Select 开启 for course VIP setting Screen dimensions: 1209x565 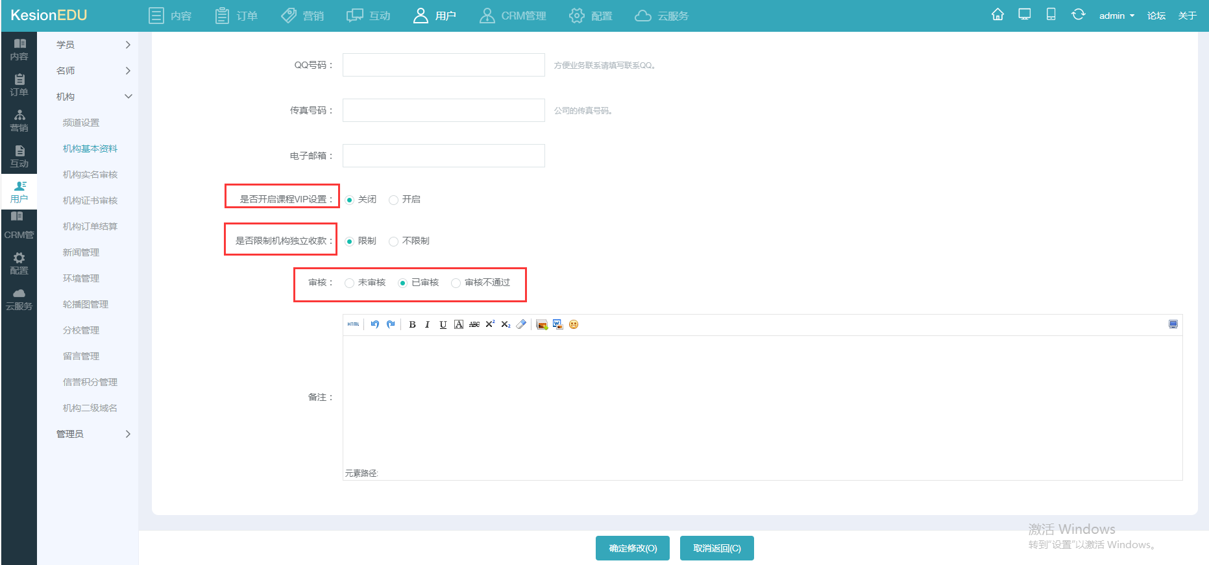pos(393,200)
